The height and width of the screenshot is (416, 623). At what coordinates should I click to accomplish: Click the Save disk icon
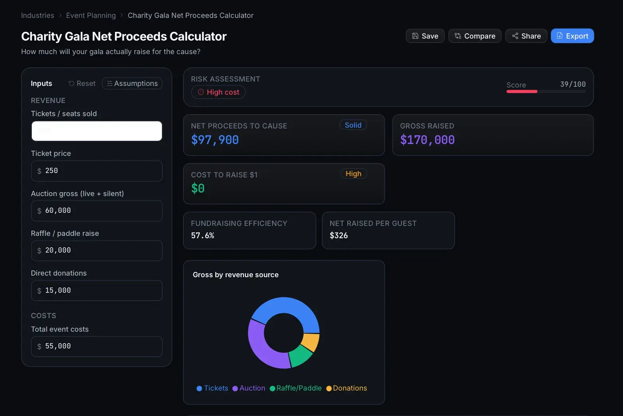[415, 36]
